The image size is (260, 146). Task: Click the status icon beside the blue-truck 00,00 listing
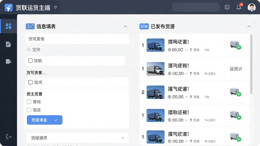tap(236, 137)
